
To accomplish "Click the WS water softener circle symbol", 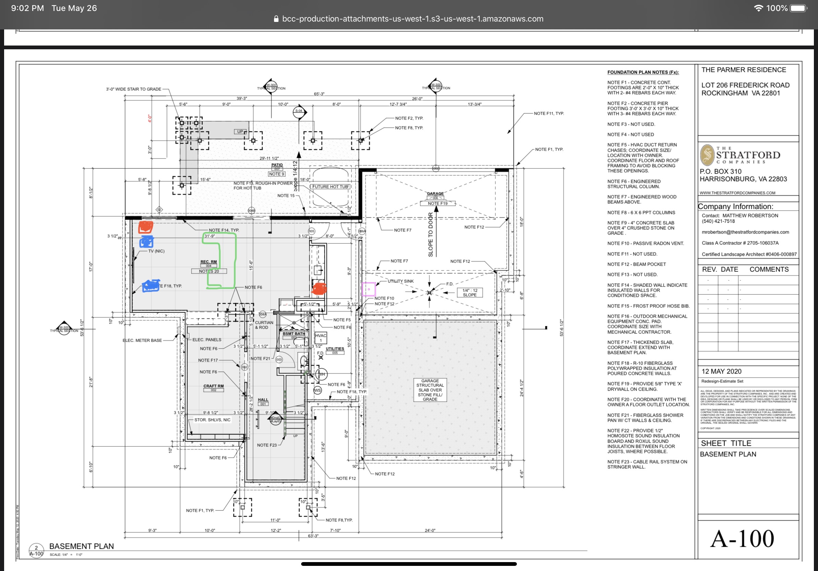I will (x=317, y=391).
